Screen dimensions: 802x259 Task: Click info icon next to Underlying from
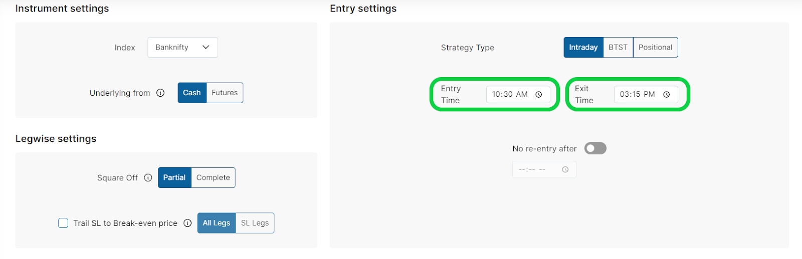pyautogui.click(x=160, y=93)
